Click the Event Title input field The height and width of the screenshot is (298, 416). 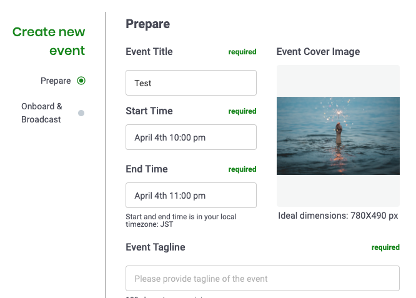191,83
